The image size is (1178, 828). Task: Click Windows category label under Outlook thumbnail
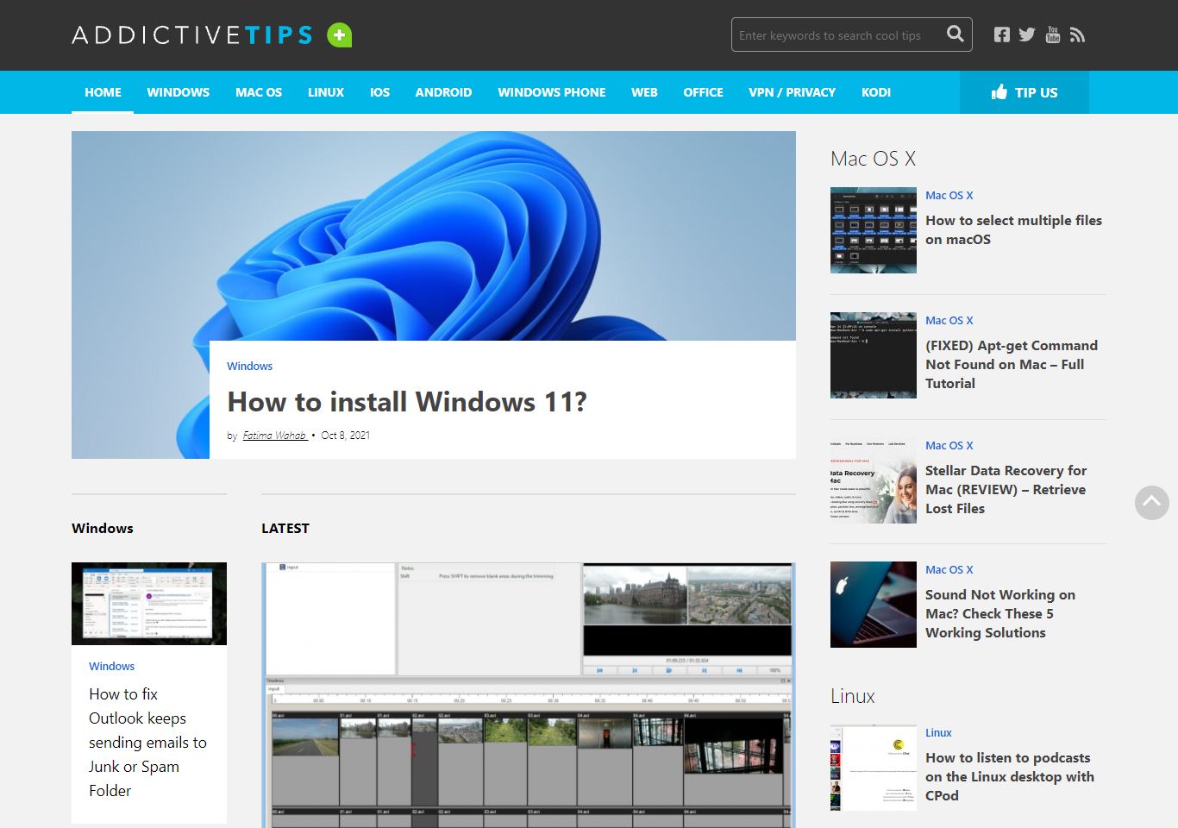coord(111,666)
